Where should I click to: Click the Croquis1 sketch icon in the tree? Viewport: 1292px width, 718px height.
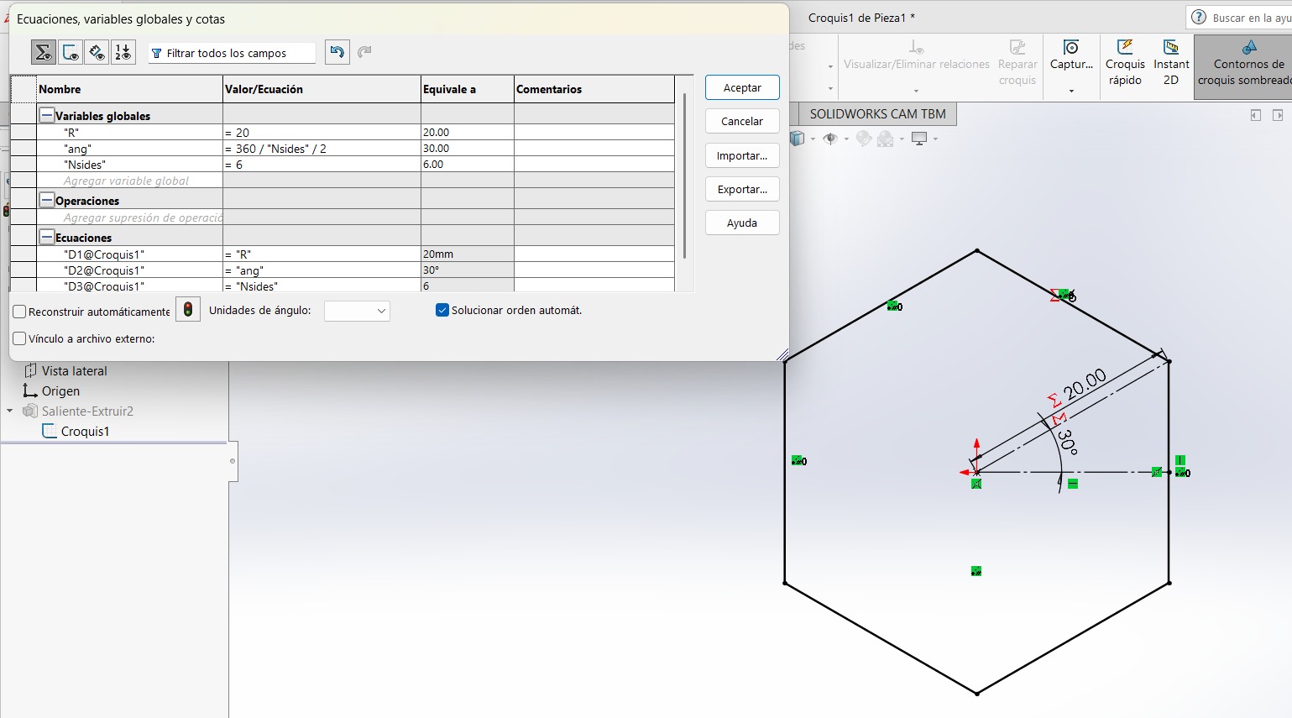click(50, 431)
